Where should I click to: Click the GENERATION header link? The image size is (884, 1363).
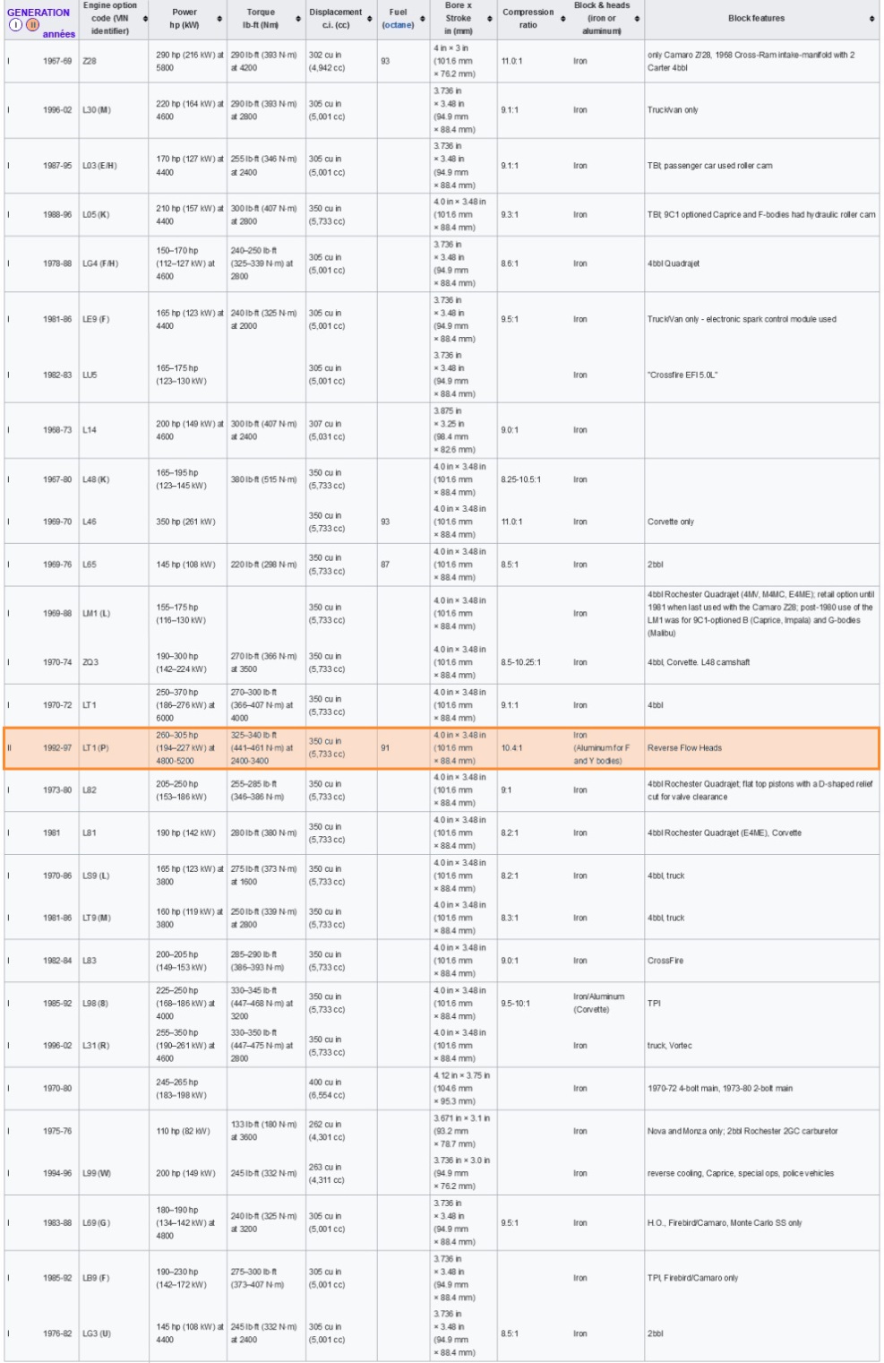click(39, 13)
